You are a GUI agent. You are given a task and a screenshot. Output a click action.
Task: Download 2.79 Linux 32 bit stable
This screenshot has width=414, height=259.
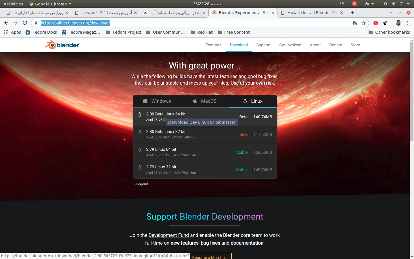tap(205, 170)
